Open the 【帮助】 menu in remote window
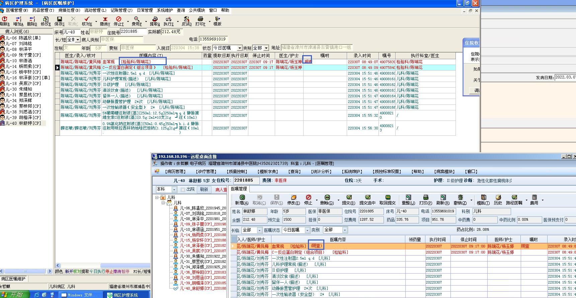 [x=418, y=172]
